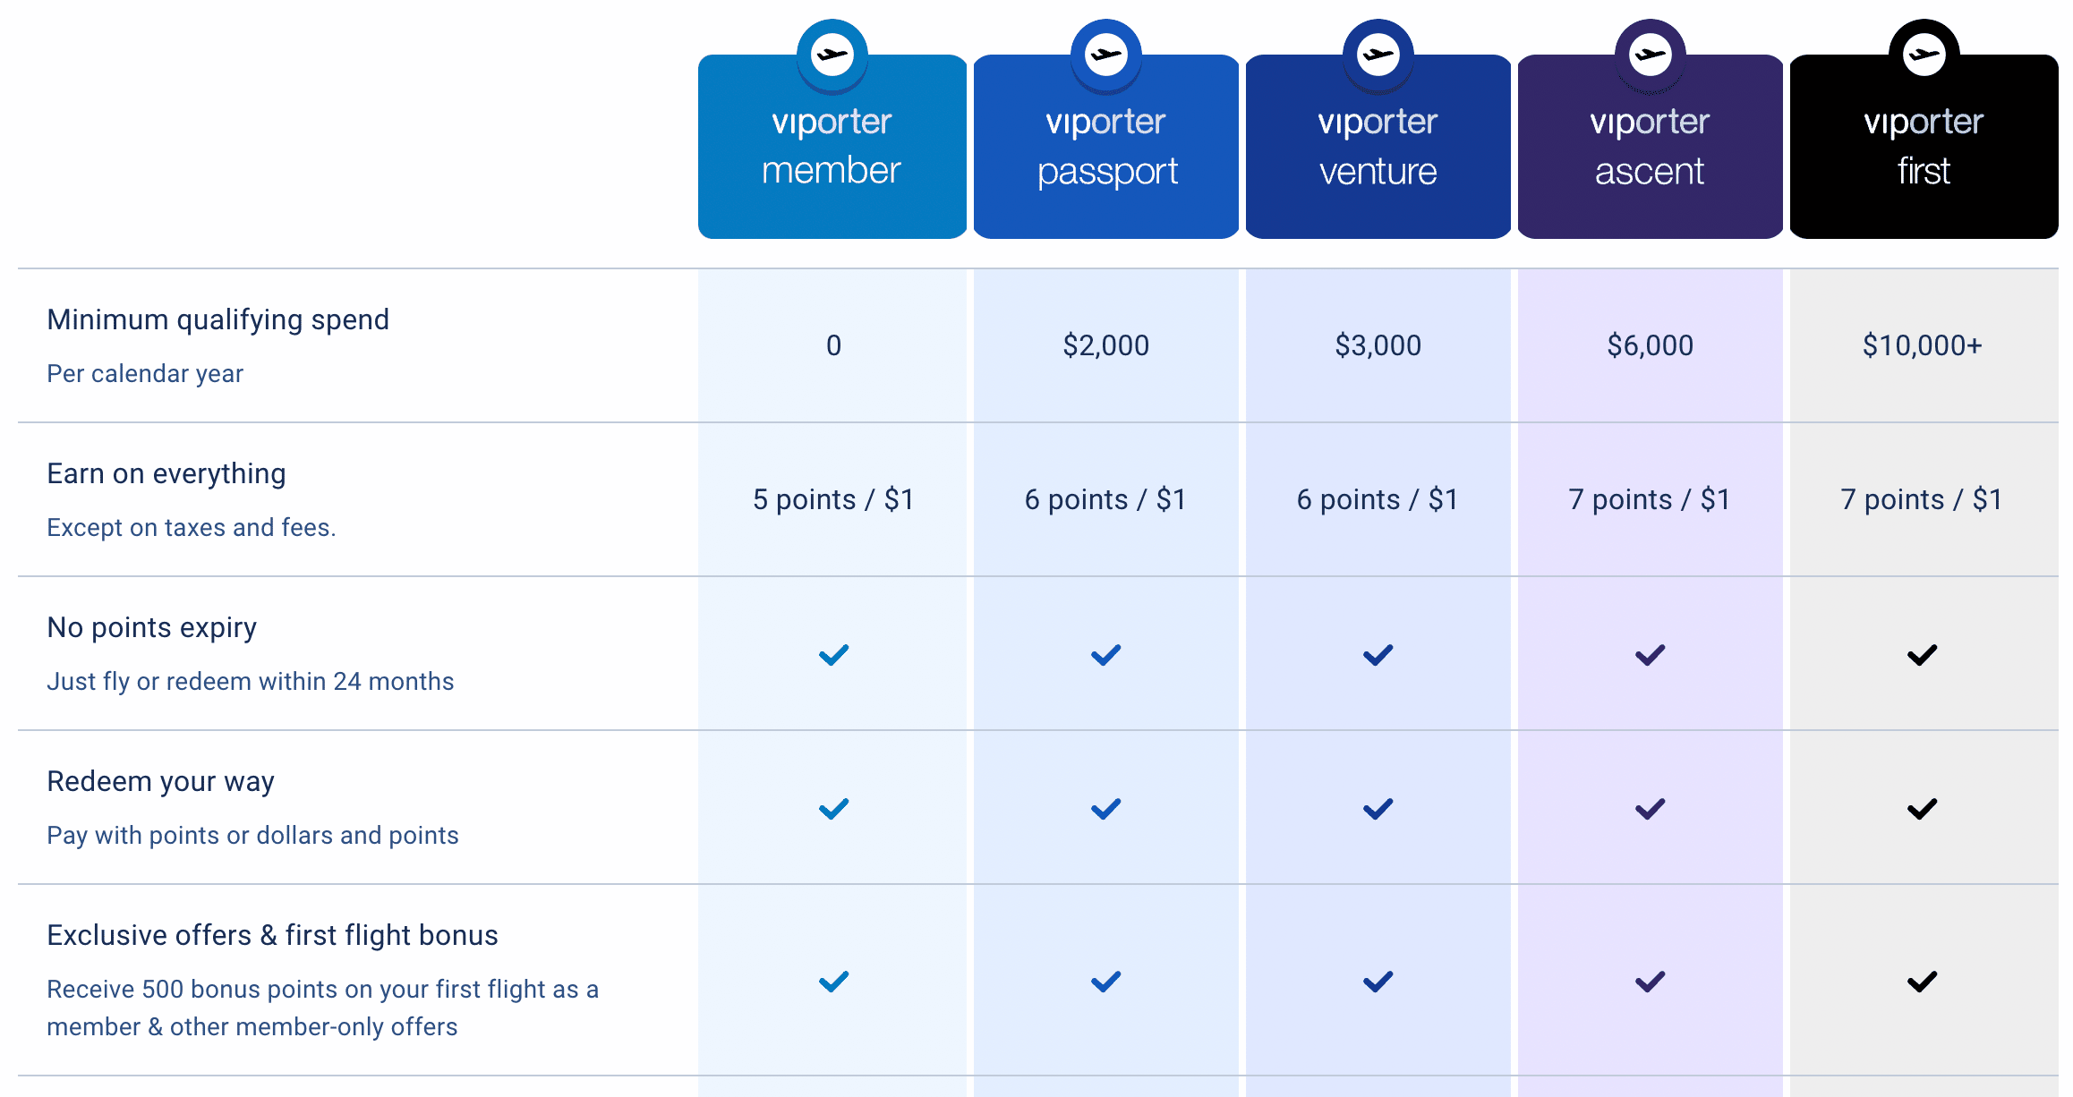Click the VIPorter Passport plane badge icon

pos(1106,55)
